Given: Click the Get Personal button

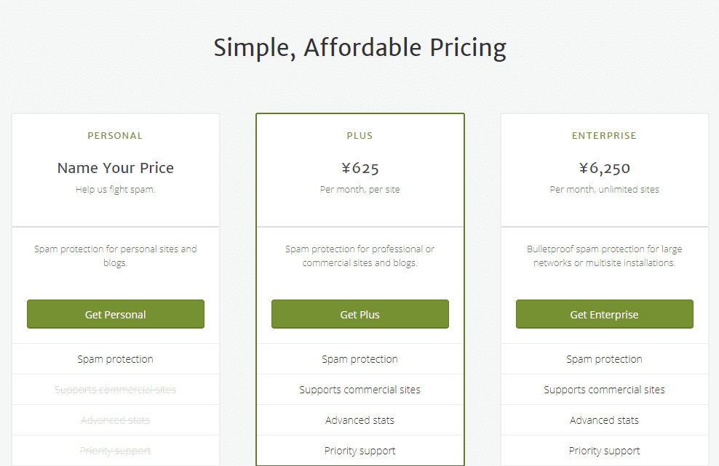Looking at the screenshot, I should pyautogui.click(x=116, y=314).
